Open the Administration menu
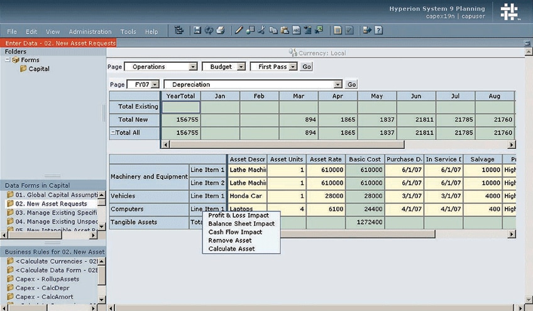Viewport: 533px width, 311px height. (x=90, y=31)
